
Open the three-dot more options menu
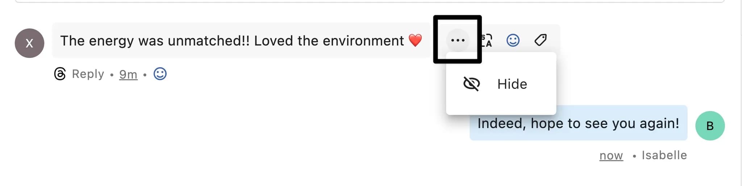click(458, 40)
